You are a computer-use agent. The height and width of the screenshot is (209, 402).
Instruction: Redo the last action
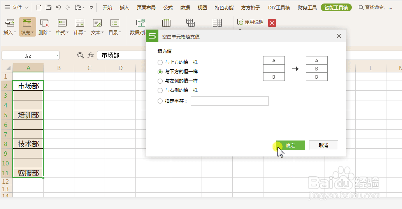coord(68,7)
